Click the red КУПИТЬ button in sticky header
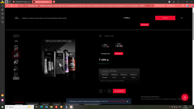This screenshot has height=109, width=194. tap(165, 18)
